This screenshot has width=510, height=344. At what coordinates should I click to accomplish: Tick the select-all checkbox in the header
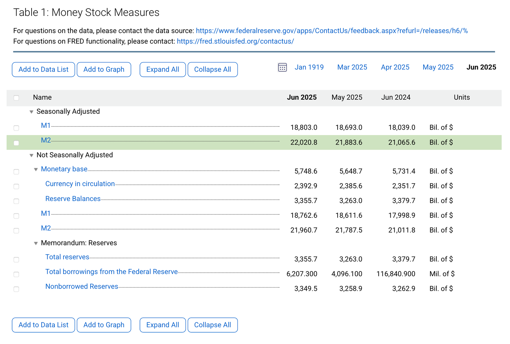(16, 98)
